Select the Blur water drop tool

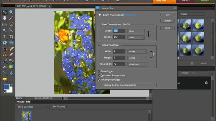(x=11, y=73)
